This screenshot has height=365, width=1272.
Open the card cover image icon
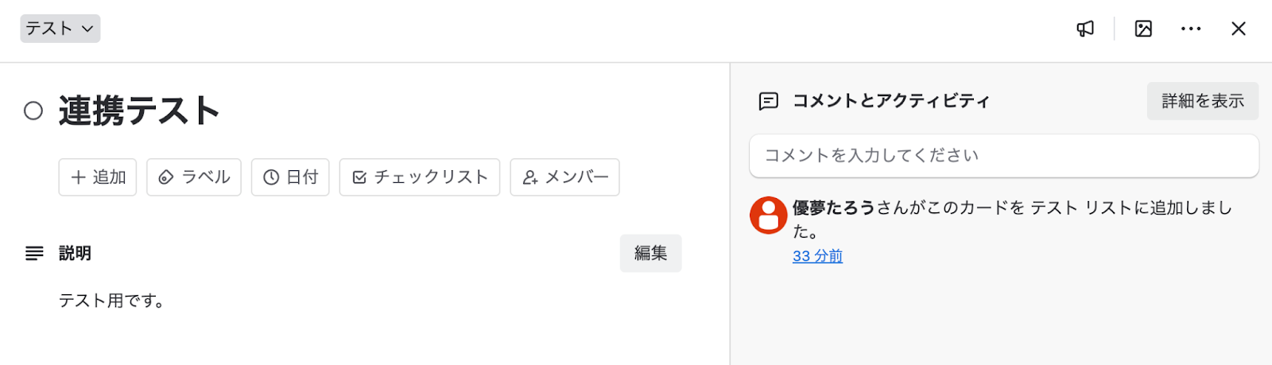pos(1143,29)
